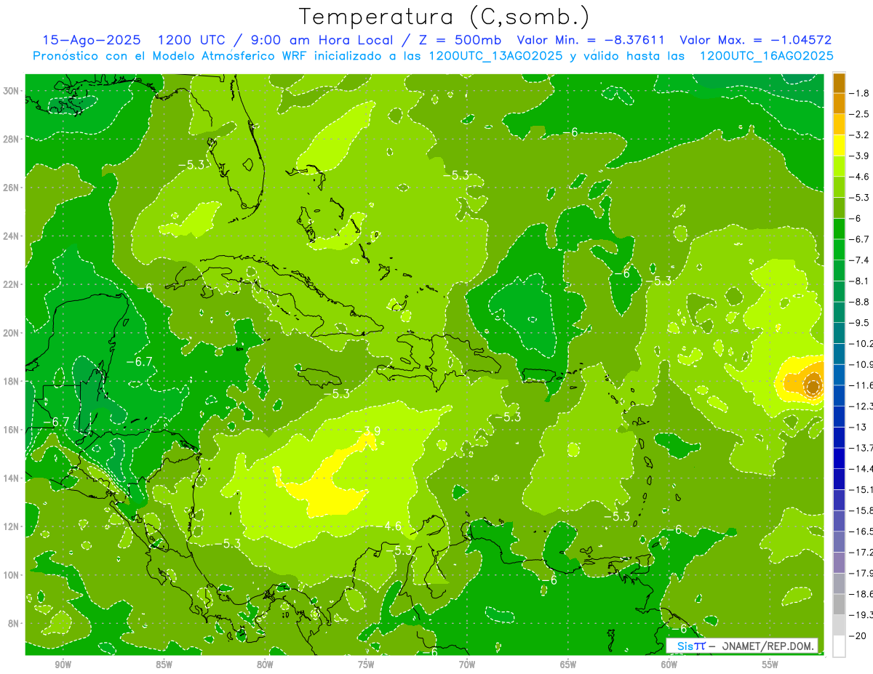The height and width of the screenshot is (674, 873).
Task: Click "1200UTC_16AGO2025" valid-until time text
Action: click(766, 56)
